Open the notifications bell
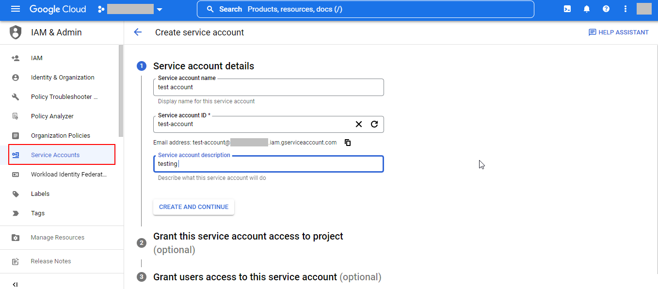This screenshot has height=289, width=658. 587,9
